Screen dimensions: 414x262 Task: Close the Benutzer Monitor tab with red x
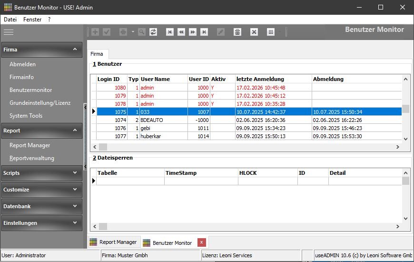point(202,242)
